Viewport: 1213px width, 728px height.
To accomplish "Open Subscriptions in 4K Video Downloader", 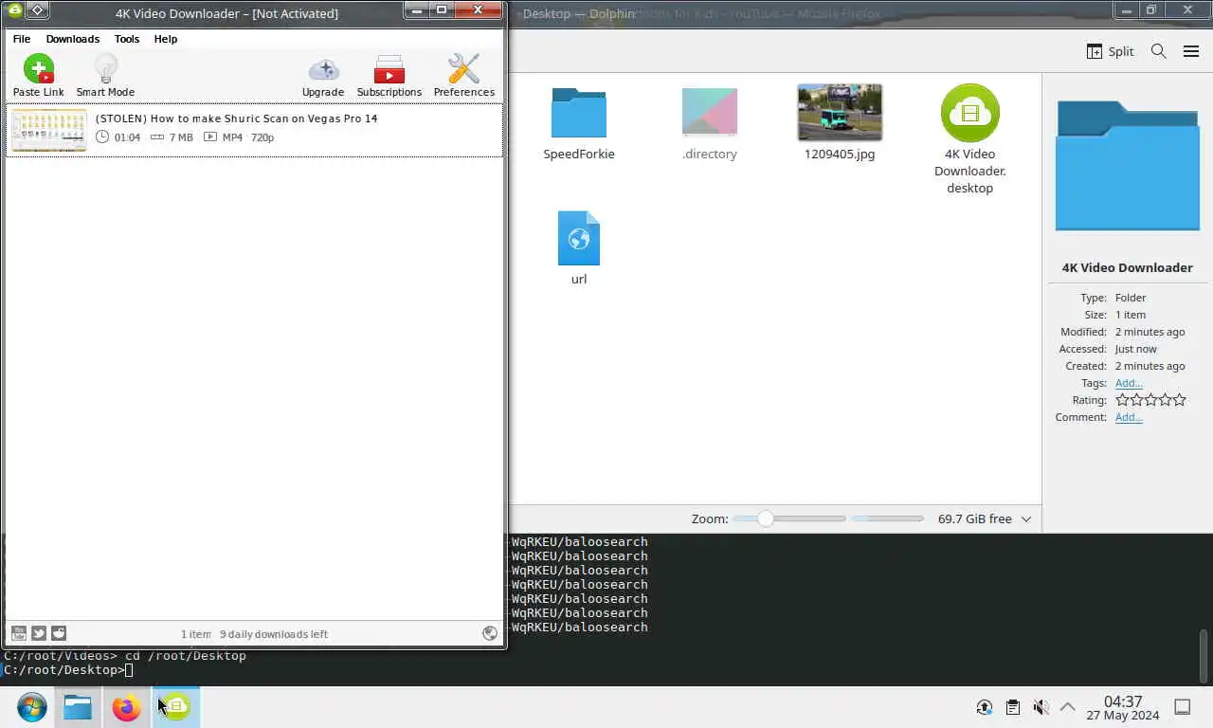I will pos(389,76).
